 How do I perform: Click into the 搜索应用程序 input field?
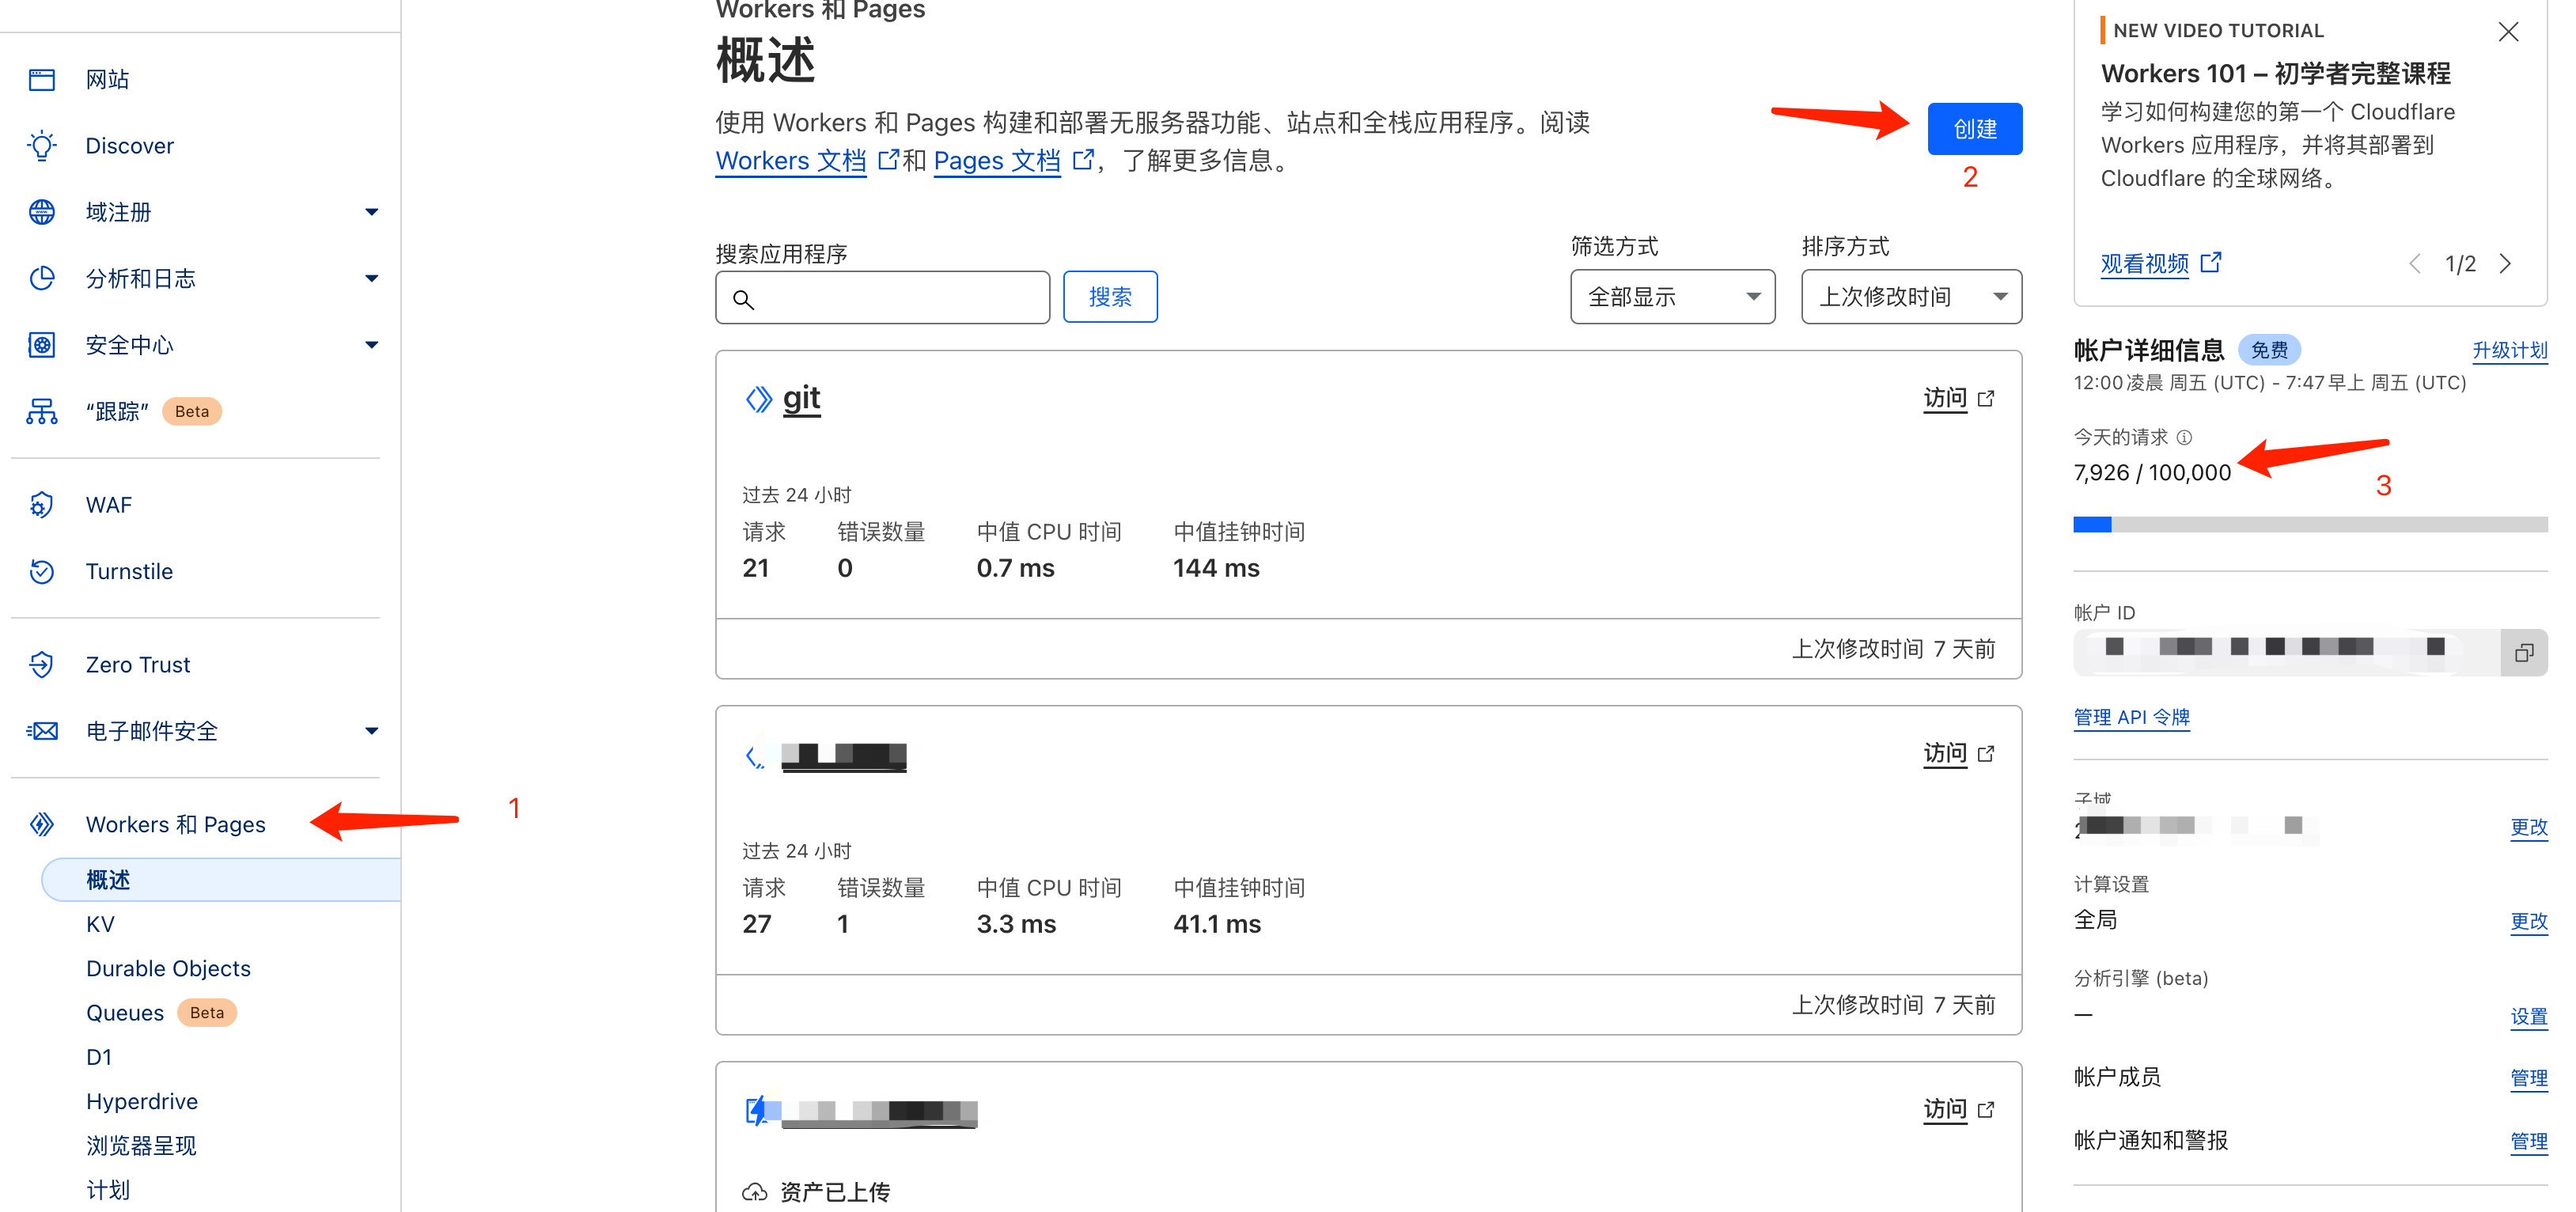point(883,297)
